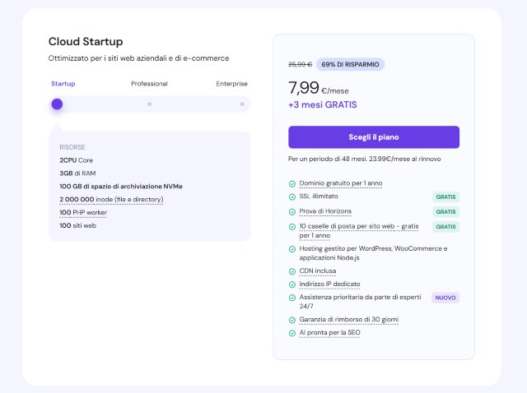527x393 pixels.
Task: Move slider to the Enterprise dot
Action: 242,104
